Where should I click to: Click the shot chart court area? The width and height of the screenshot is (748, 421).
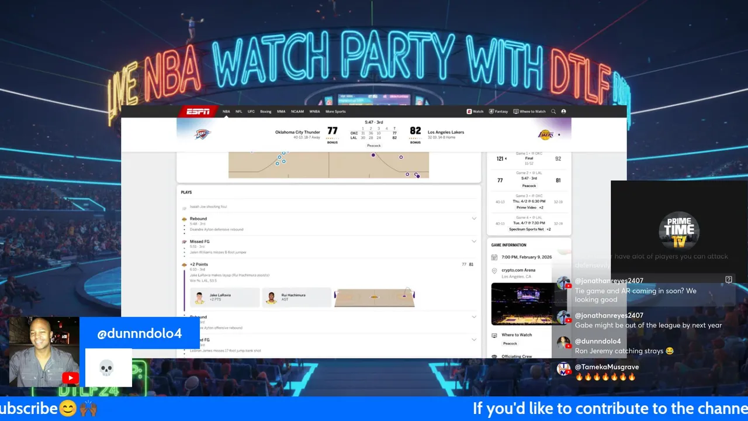coord(328,165)
